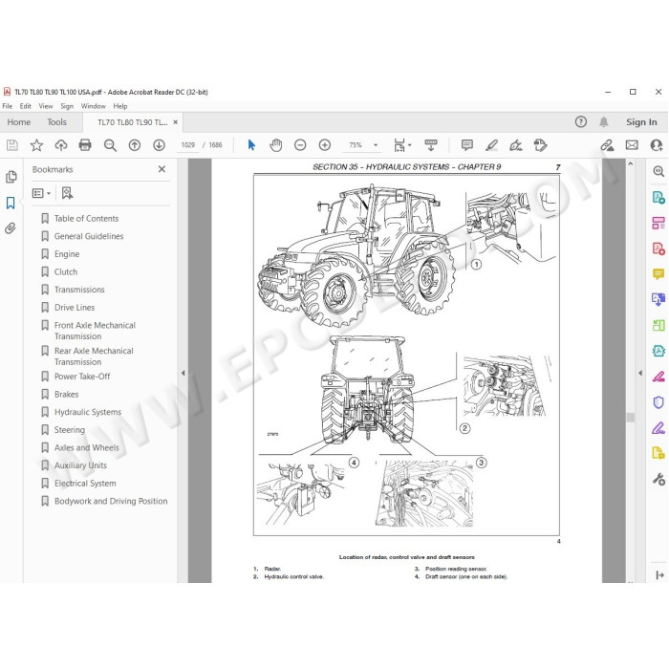Open the Sign menu
Image resolution: width=669 pixels, height=669 pixels.
pos(67,106)
